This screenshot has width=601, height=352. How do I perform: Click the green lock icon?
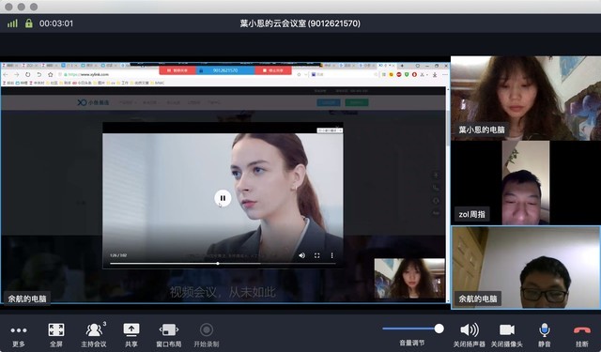(x=29, y=23)
